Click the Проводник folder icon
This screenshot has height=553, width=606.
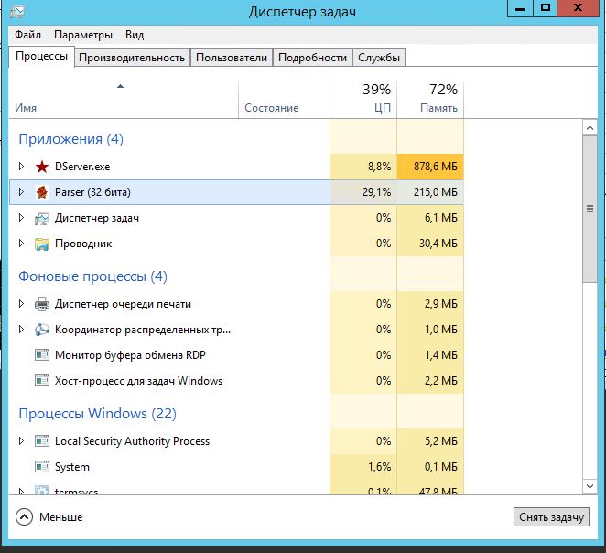[x=42, y=244]
